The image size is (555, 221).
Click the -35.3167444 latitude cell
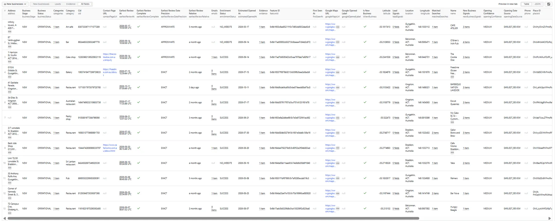coord(384,194)
